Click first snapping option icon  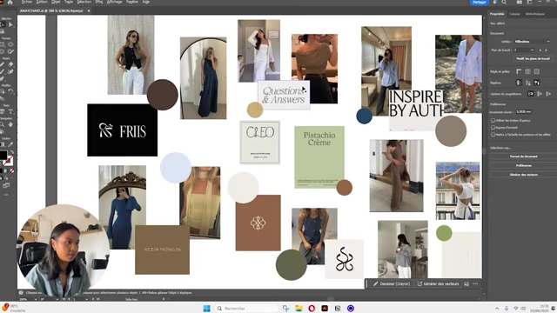531,94
